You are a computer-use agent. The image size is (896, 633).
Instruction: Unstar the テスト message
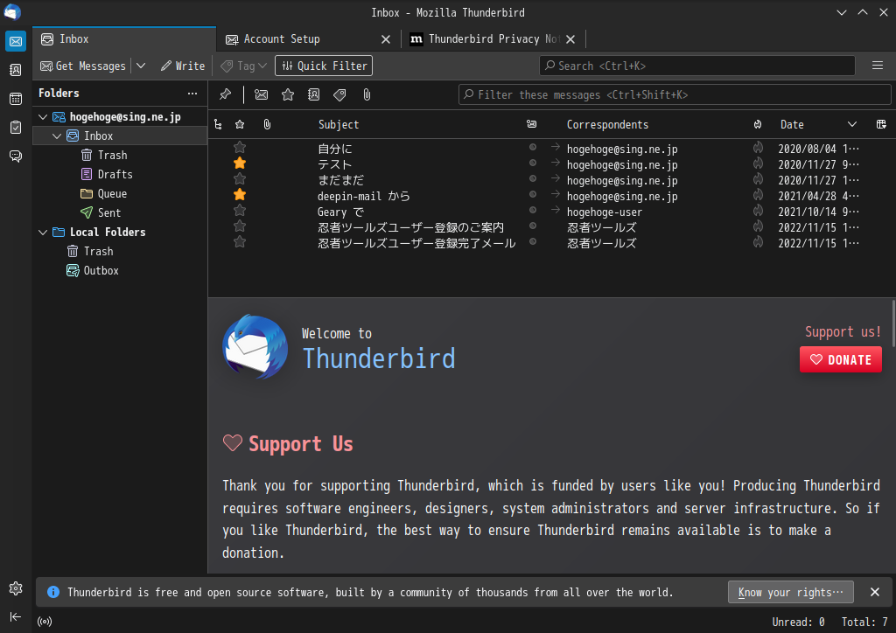pyautogui.click(x=240, y=163)
